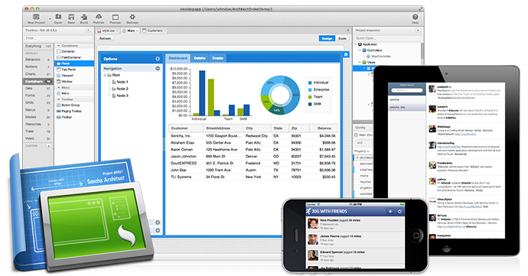The width and height of the screenshot is (528, 276).
Task: Collapse the Containers group in the toolbox
Action: click(59, 45)
